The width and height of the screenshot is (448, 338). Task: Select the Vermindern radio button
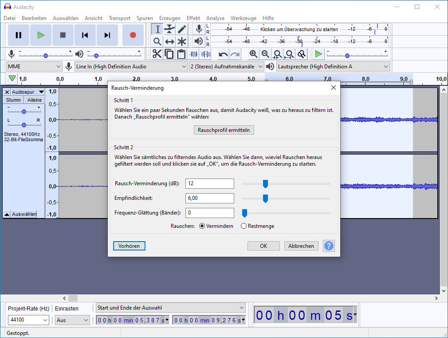(x=202, y=226)
